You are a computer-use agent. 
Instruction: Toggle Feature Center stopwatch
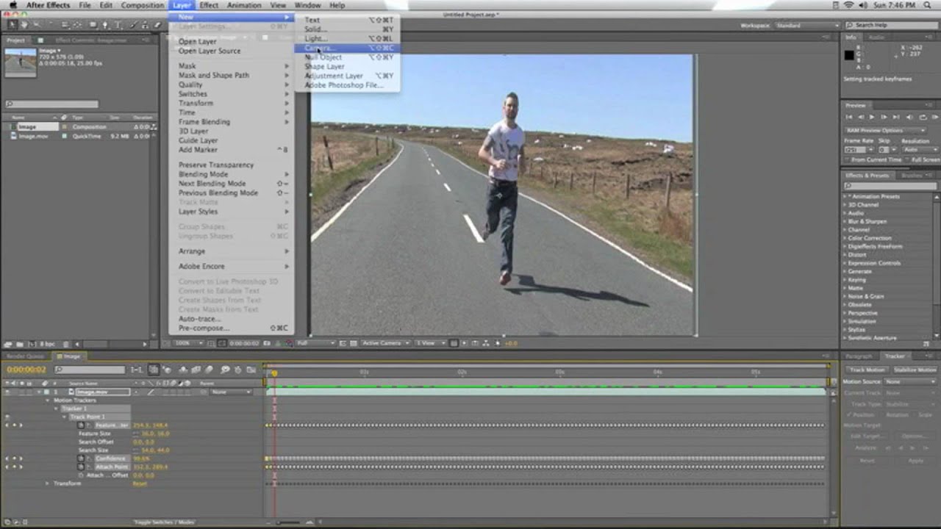81,425
